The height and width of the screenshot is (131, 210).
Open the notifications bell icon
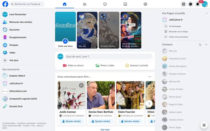pos(198,4)
